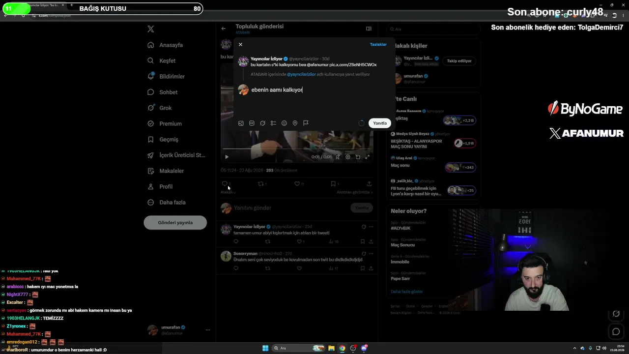Insert a GIF into the reply
The height and width of the screenshot is (354, 629).
(x=252, y=123)
